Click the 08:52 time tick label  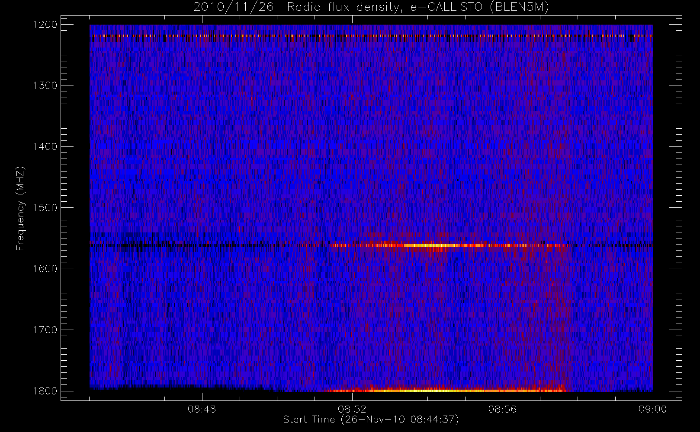352,409
